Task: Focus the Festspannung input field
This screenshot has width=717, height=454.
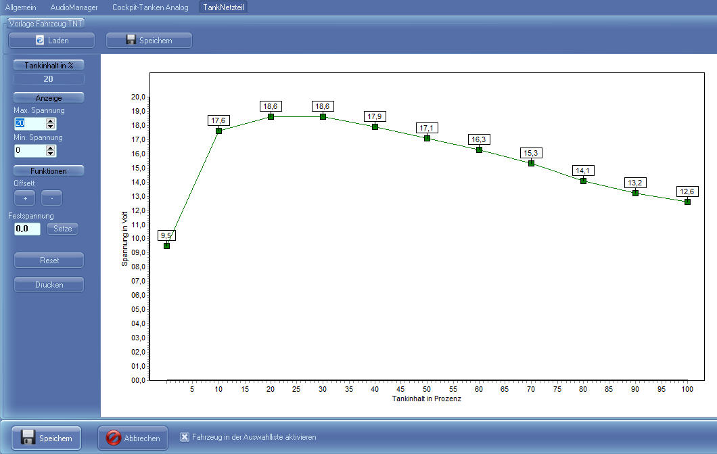Action: click(27, 229)
